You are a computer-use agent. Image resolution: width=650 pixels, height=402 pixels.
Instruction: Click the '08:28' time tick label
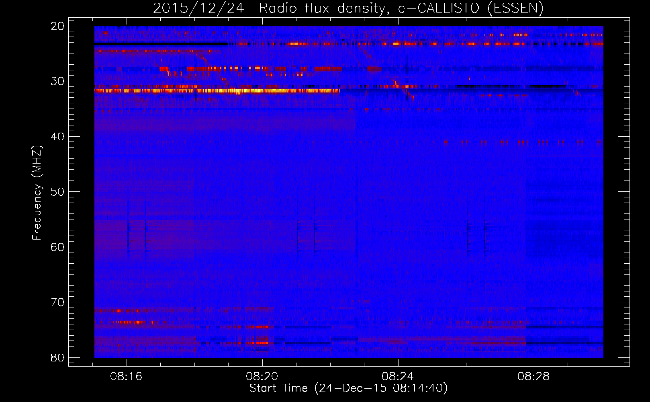[534, 377]
